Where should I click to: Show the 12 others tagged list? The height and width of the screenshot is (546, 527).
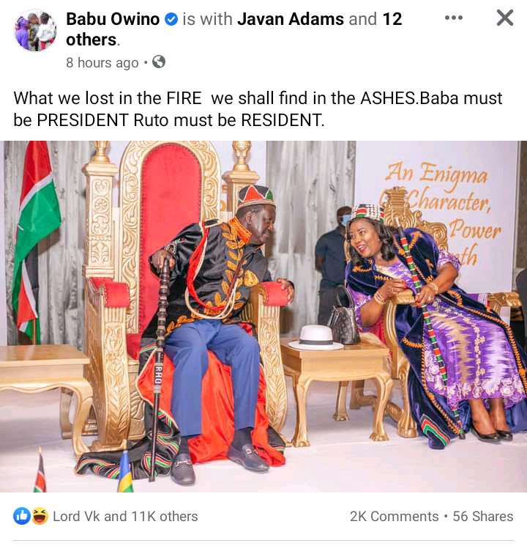234,29
